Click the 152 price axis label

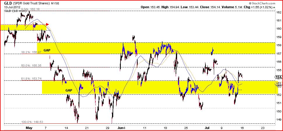[279, 95]
